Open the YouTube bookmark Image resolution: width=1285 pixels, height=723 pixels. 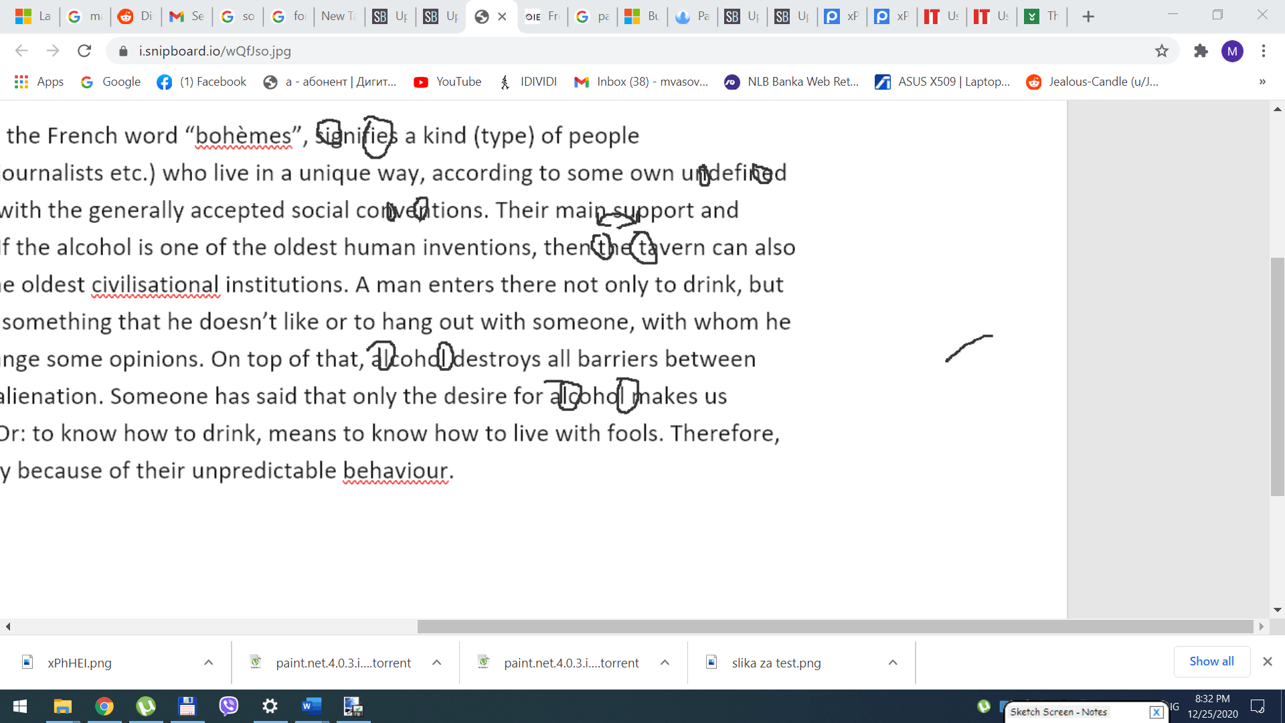[x=447, y=82]
